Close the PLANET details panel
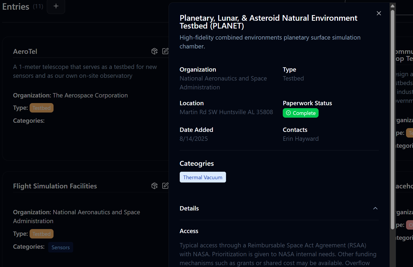The width and height of the screenshot is (413, 267). click(379, 13)
